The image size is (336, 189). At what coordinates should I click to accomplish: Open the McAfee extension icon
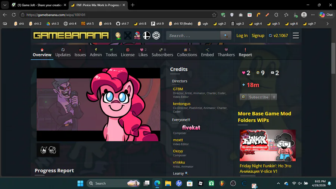click(250, 15)
